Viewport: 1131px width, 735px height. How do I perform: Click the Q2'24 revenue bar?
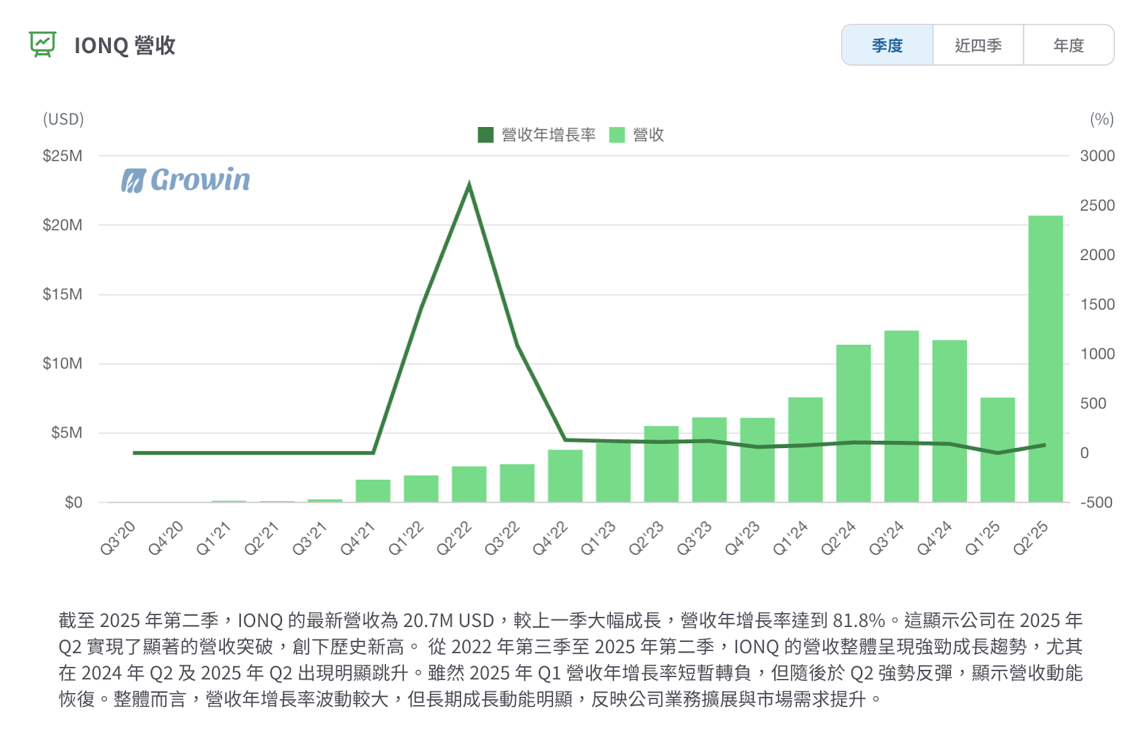tap(853, 423)
